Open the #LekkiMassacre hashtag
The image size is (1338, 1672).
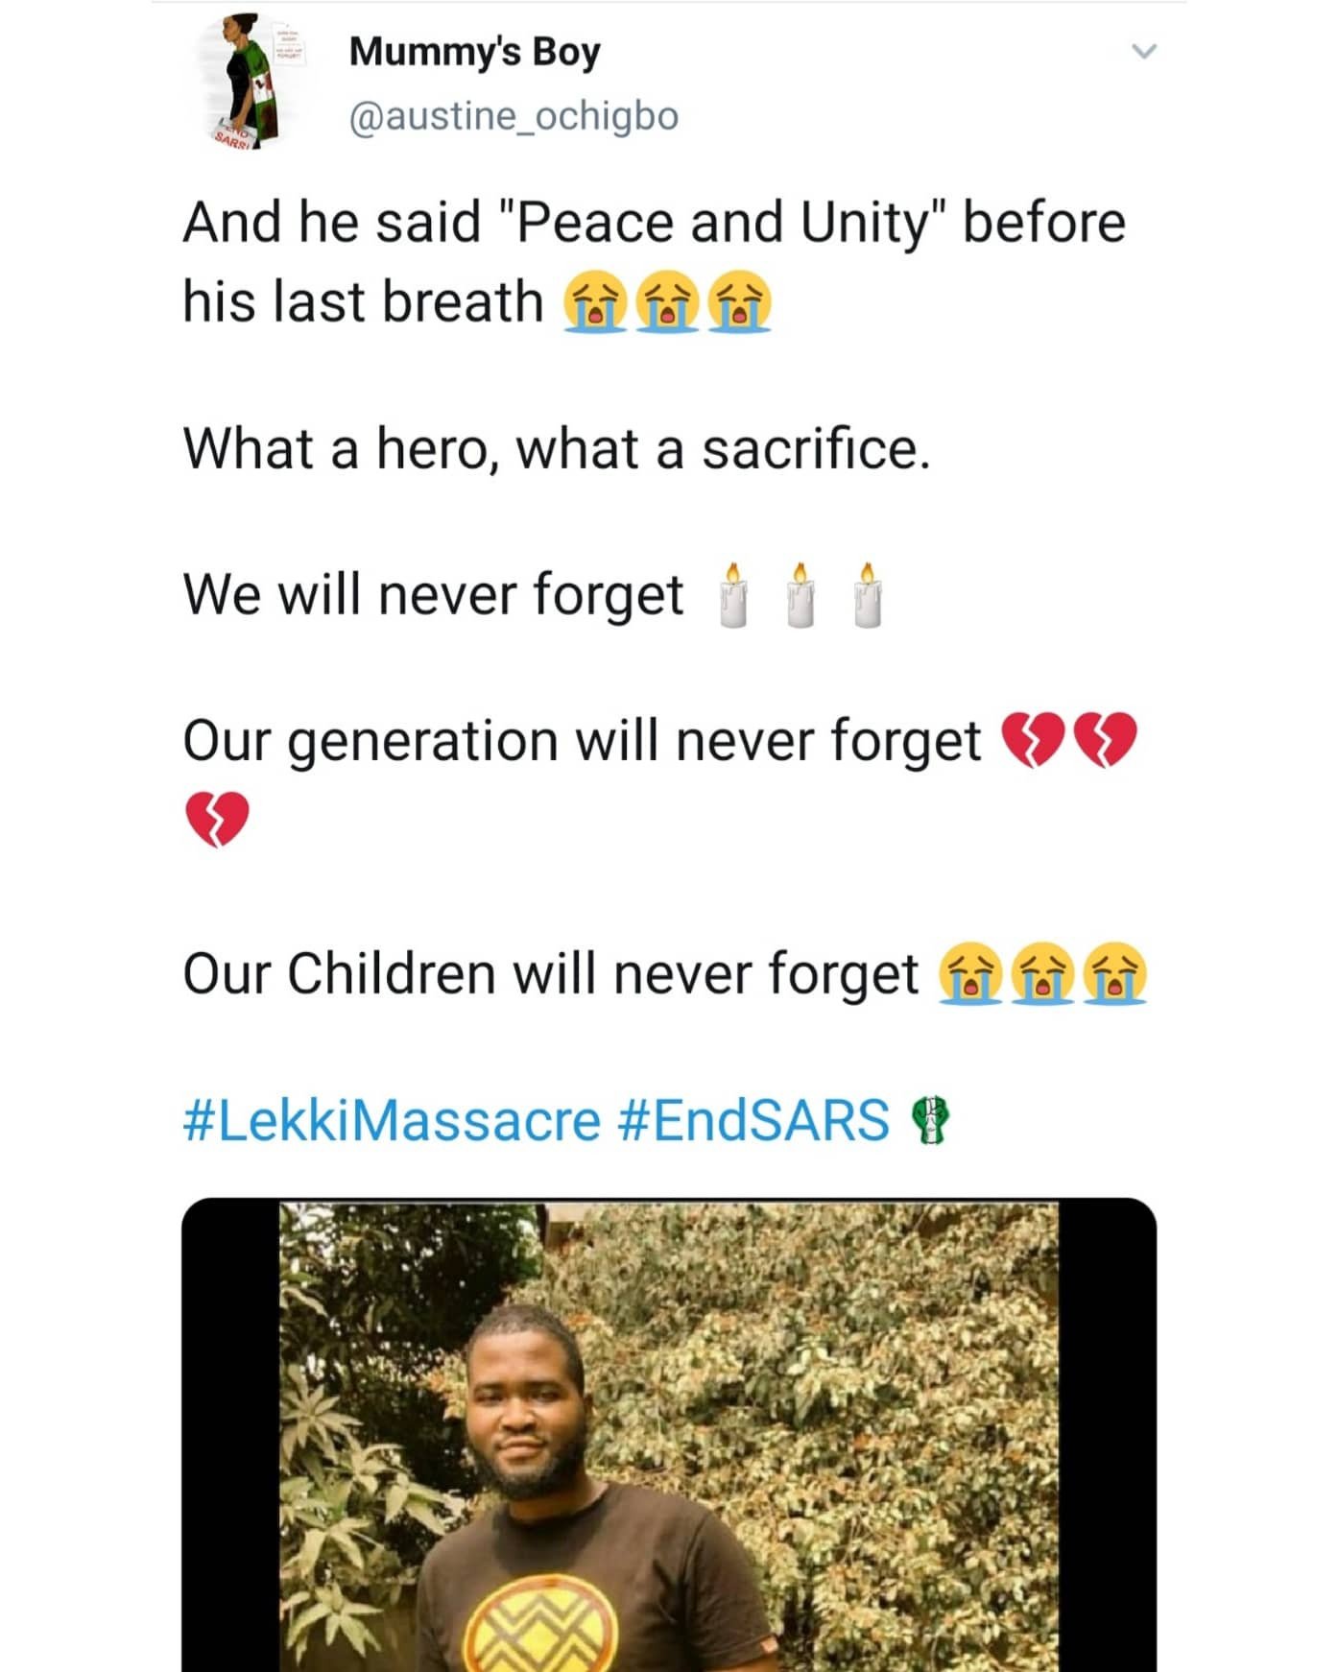392,1120
